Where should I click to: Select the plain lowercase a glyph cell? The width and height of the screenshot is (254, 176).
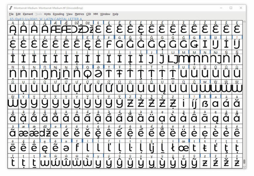(x=216, y=102)
